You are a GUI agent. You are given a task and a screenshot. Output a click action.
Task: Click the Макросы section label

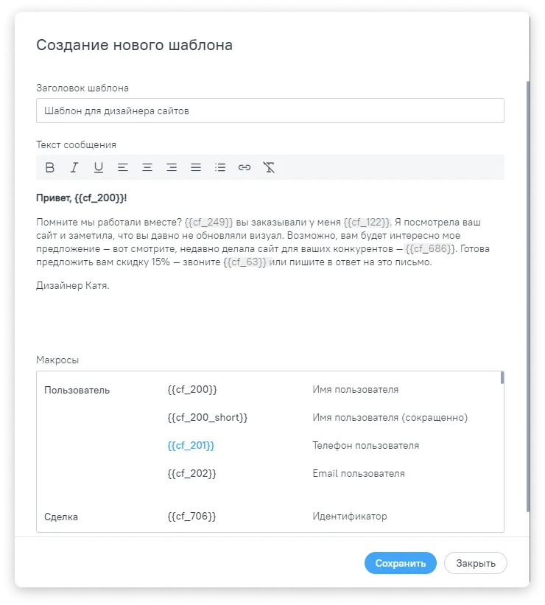[57, 360]
